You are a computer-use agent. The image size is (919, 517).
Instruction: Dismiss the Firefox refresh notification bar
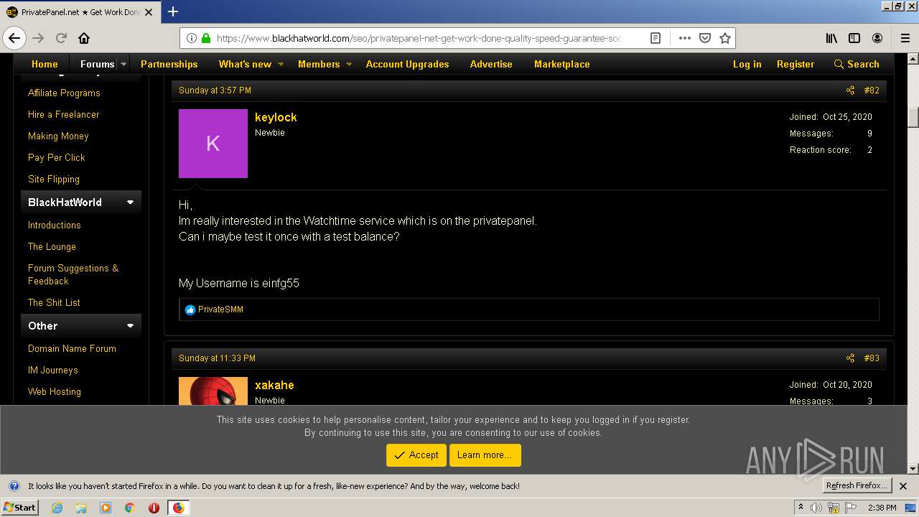click(903, 486)
